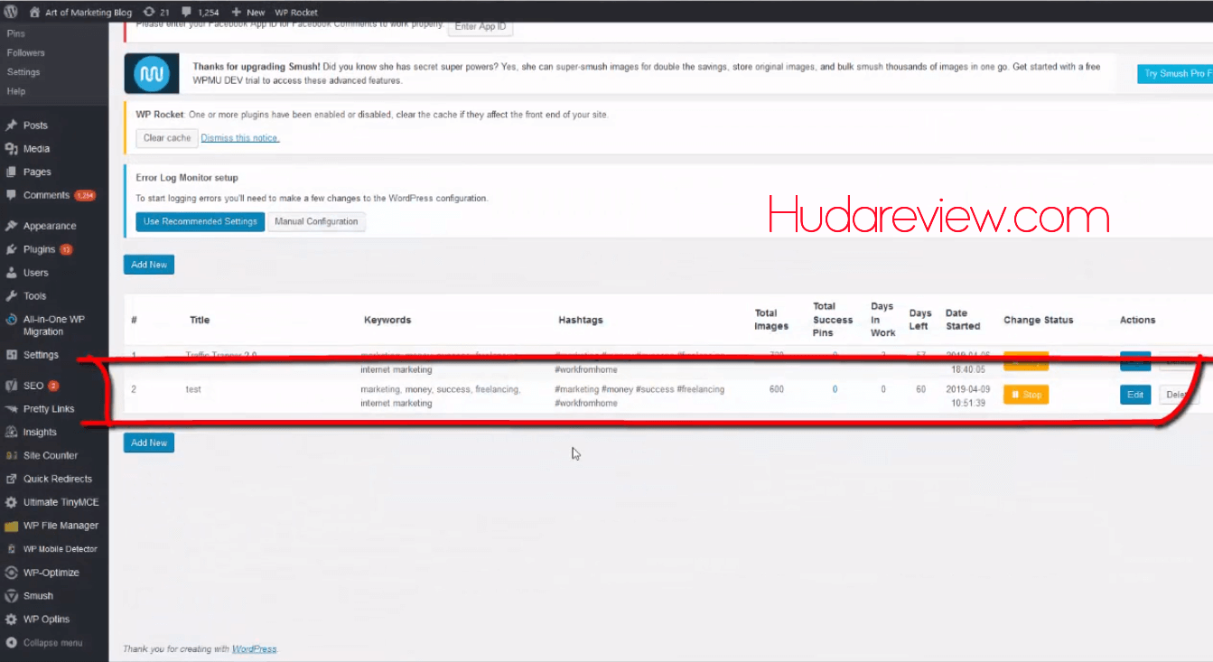Image resolution: width=1213 pixels, height=662 pixels.
Task: Click the Manual Configuration button
Action: pyautogui.click(x=316, y=221)
